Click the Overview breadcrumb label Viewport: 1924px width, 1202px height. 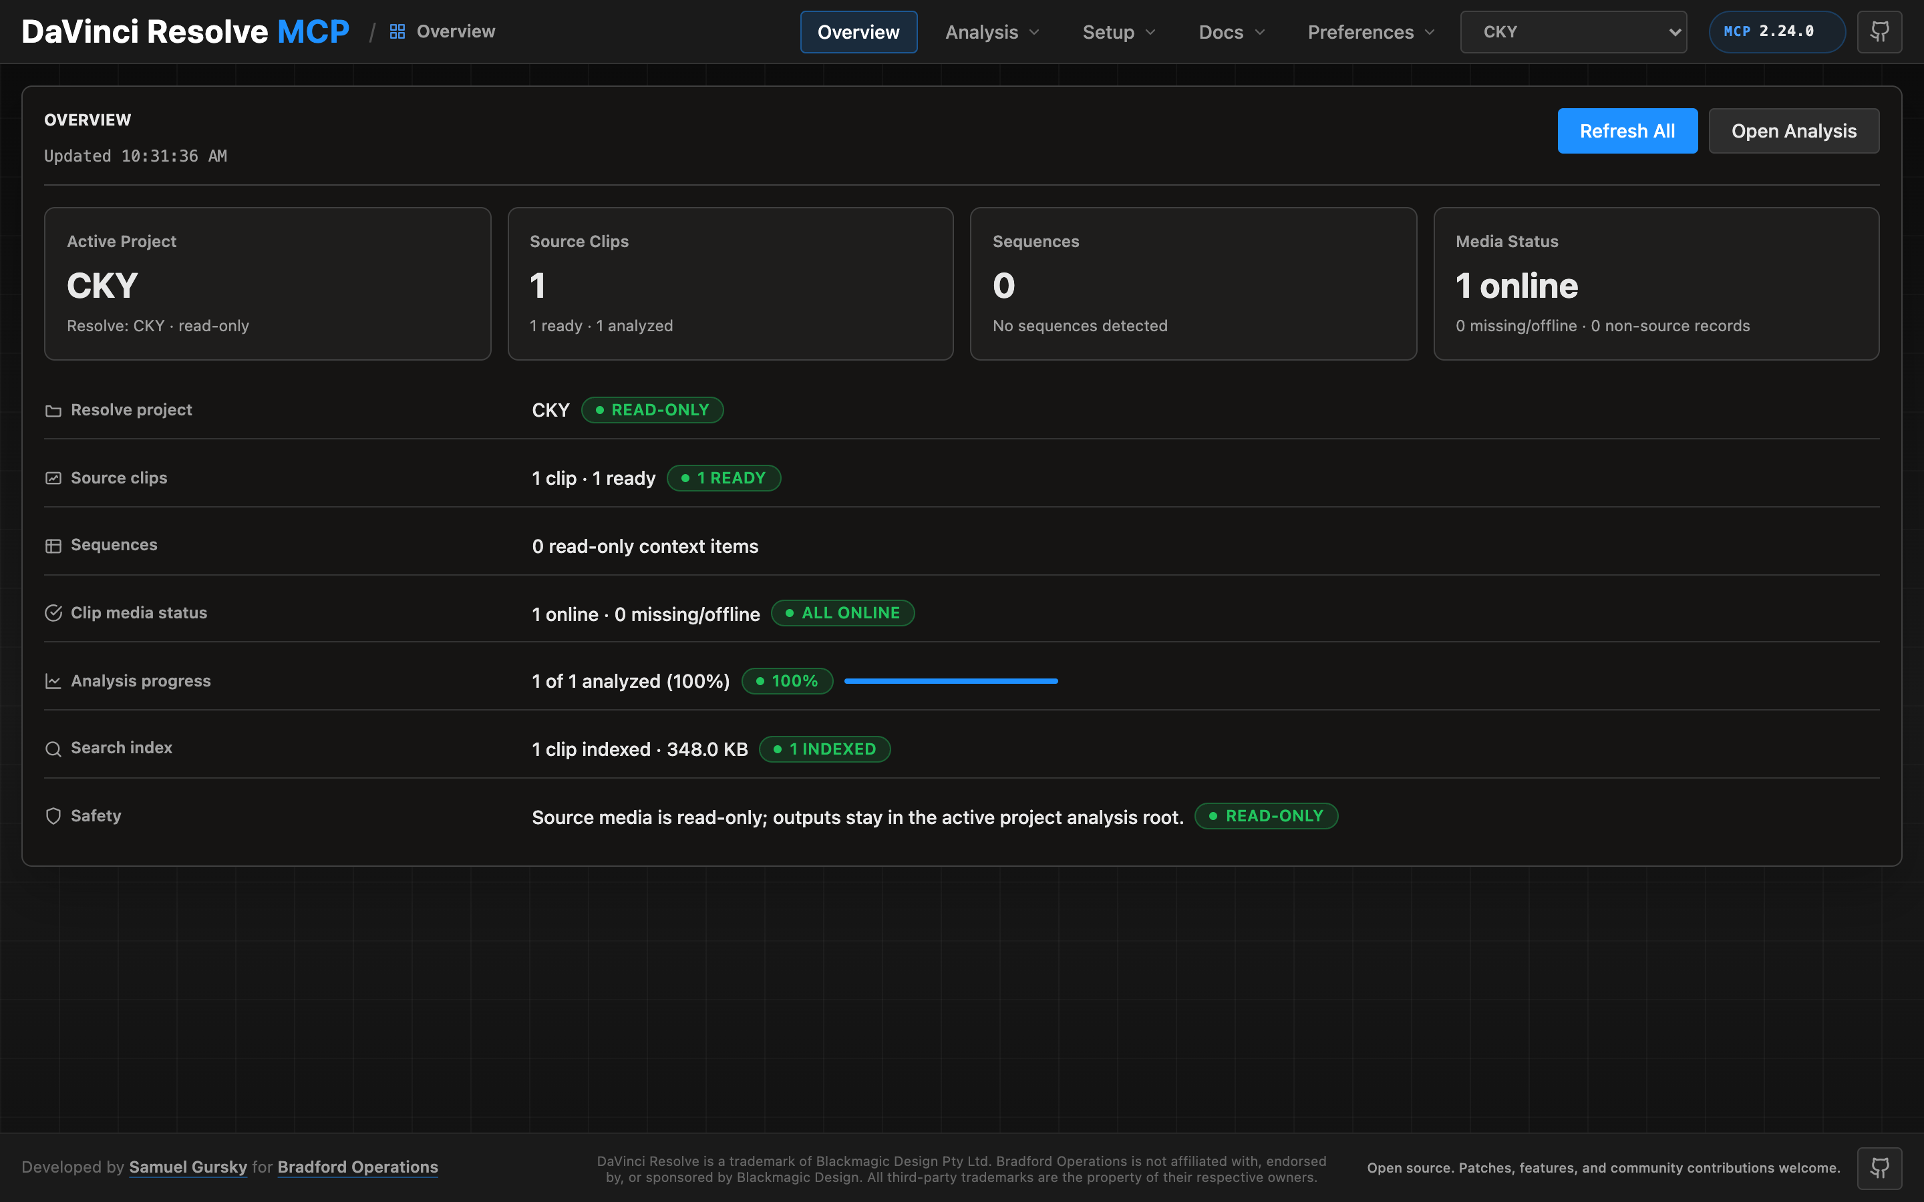456,32
